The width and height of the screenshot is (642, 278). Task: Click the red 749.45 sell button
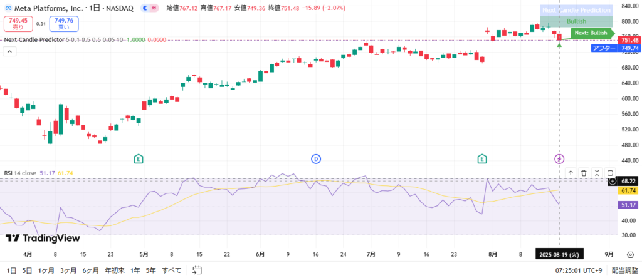pos(18,24)
